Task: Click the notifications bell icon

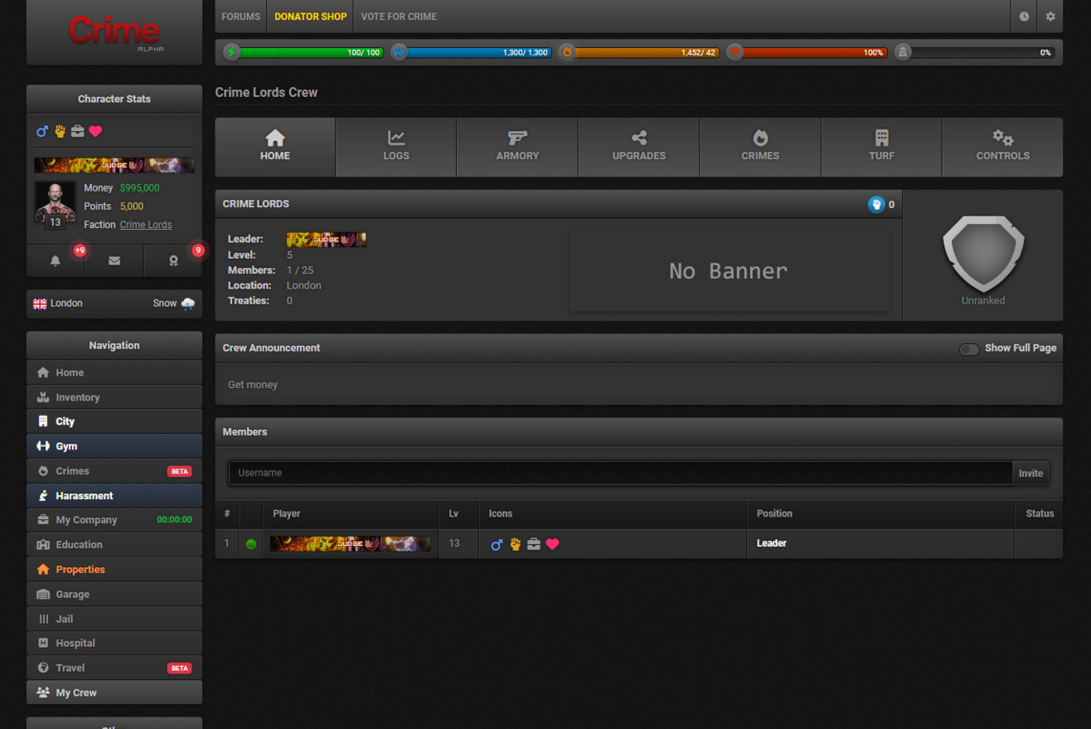Action: [x=56, y=260]
